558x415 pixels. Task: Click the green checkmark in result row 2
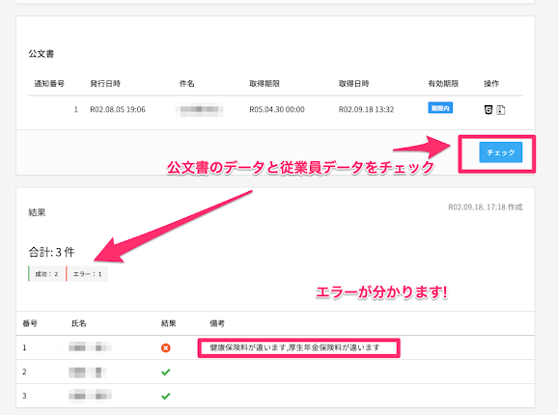click(x=165, y=372)
